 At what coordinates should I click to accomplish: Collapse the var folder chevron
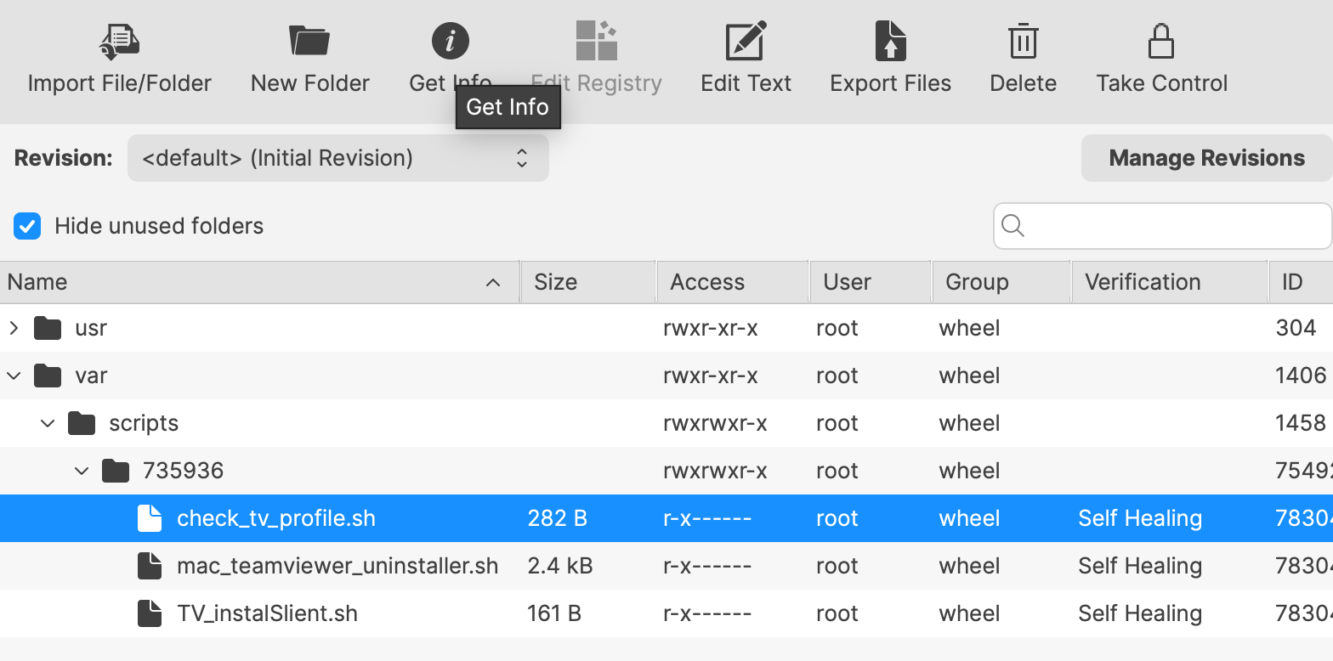tap(13, 376)
